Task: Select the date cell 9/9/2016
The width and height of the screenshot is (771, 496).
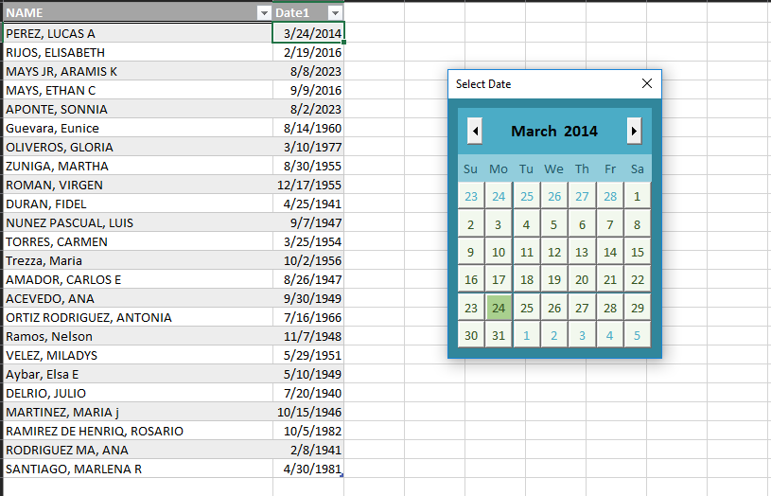Action: click(308, 90)
